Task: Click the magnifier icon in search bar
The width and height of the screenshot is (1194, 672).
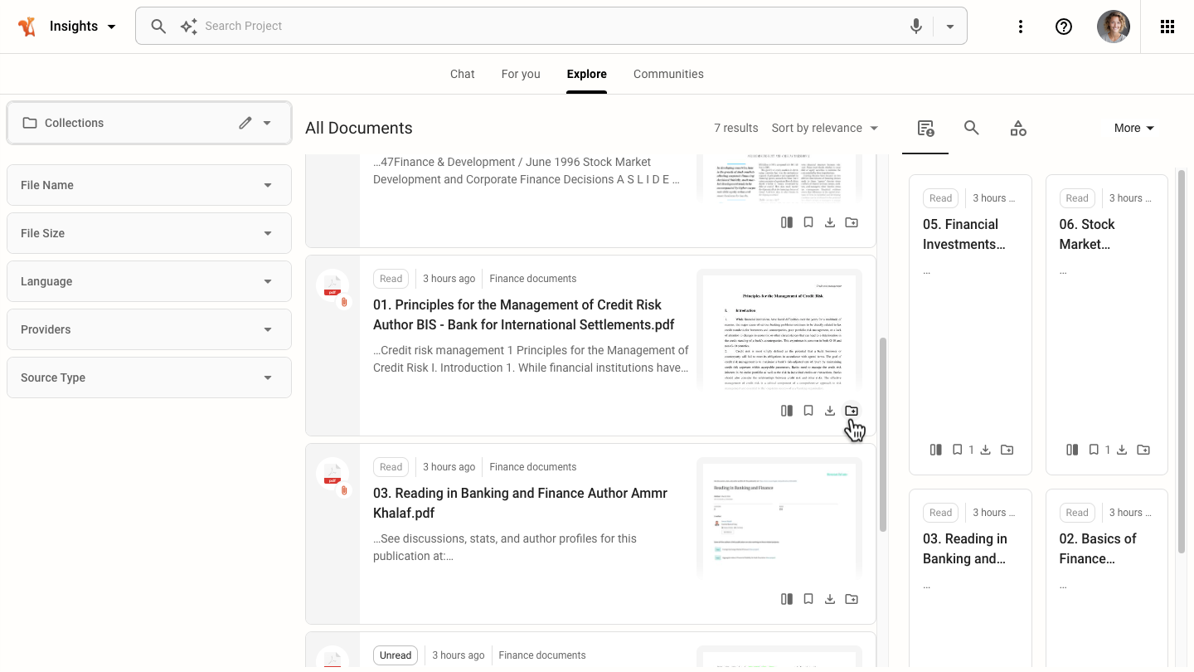Action: pyautogui.click(x=158, y=27)
